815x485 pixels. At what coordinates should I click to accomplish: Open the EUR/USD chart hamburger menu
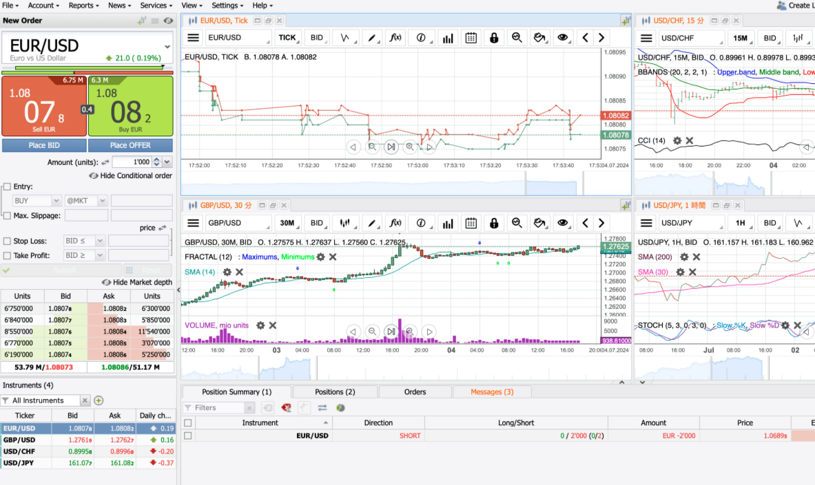[193, 38]
